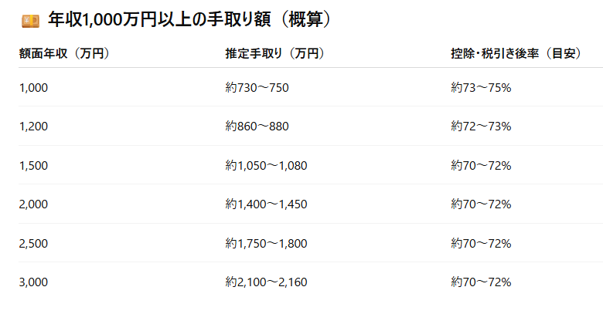Click the 約70～72% rate in the 3,000 row

[x=481, y=282]
